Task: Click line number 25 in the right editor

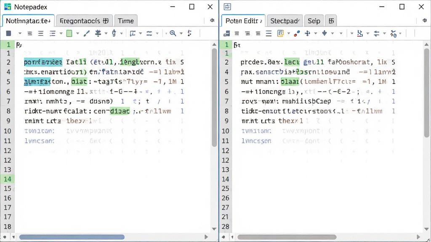Action: tap(226, 189)
